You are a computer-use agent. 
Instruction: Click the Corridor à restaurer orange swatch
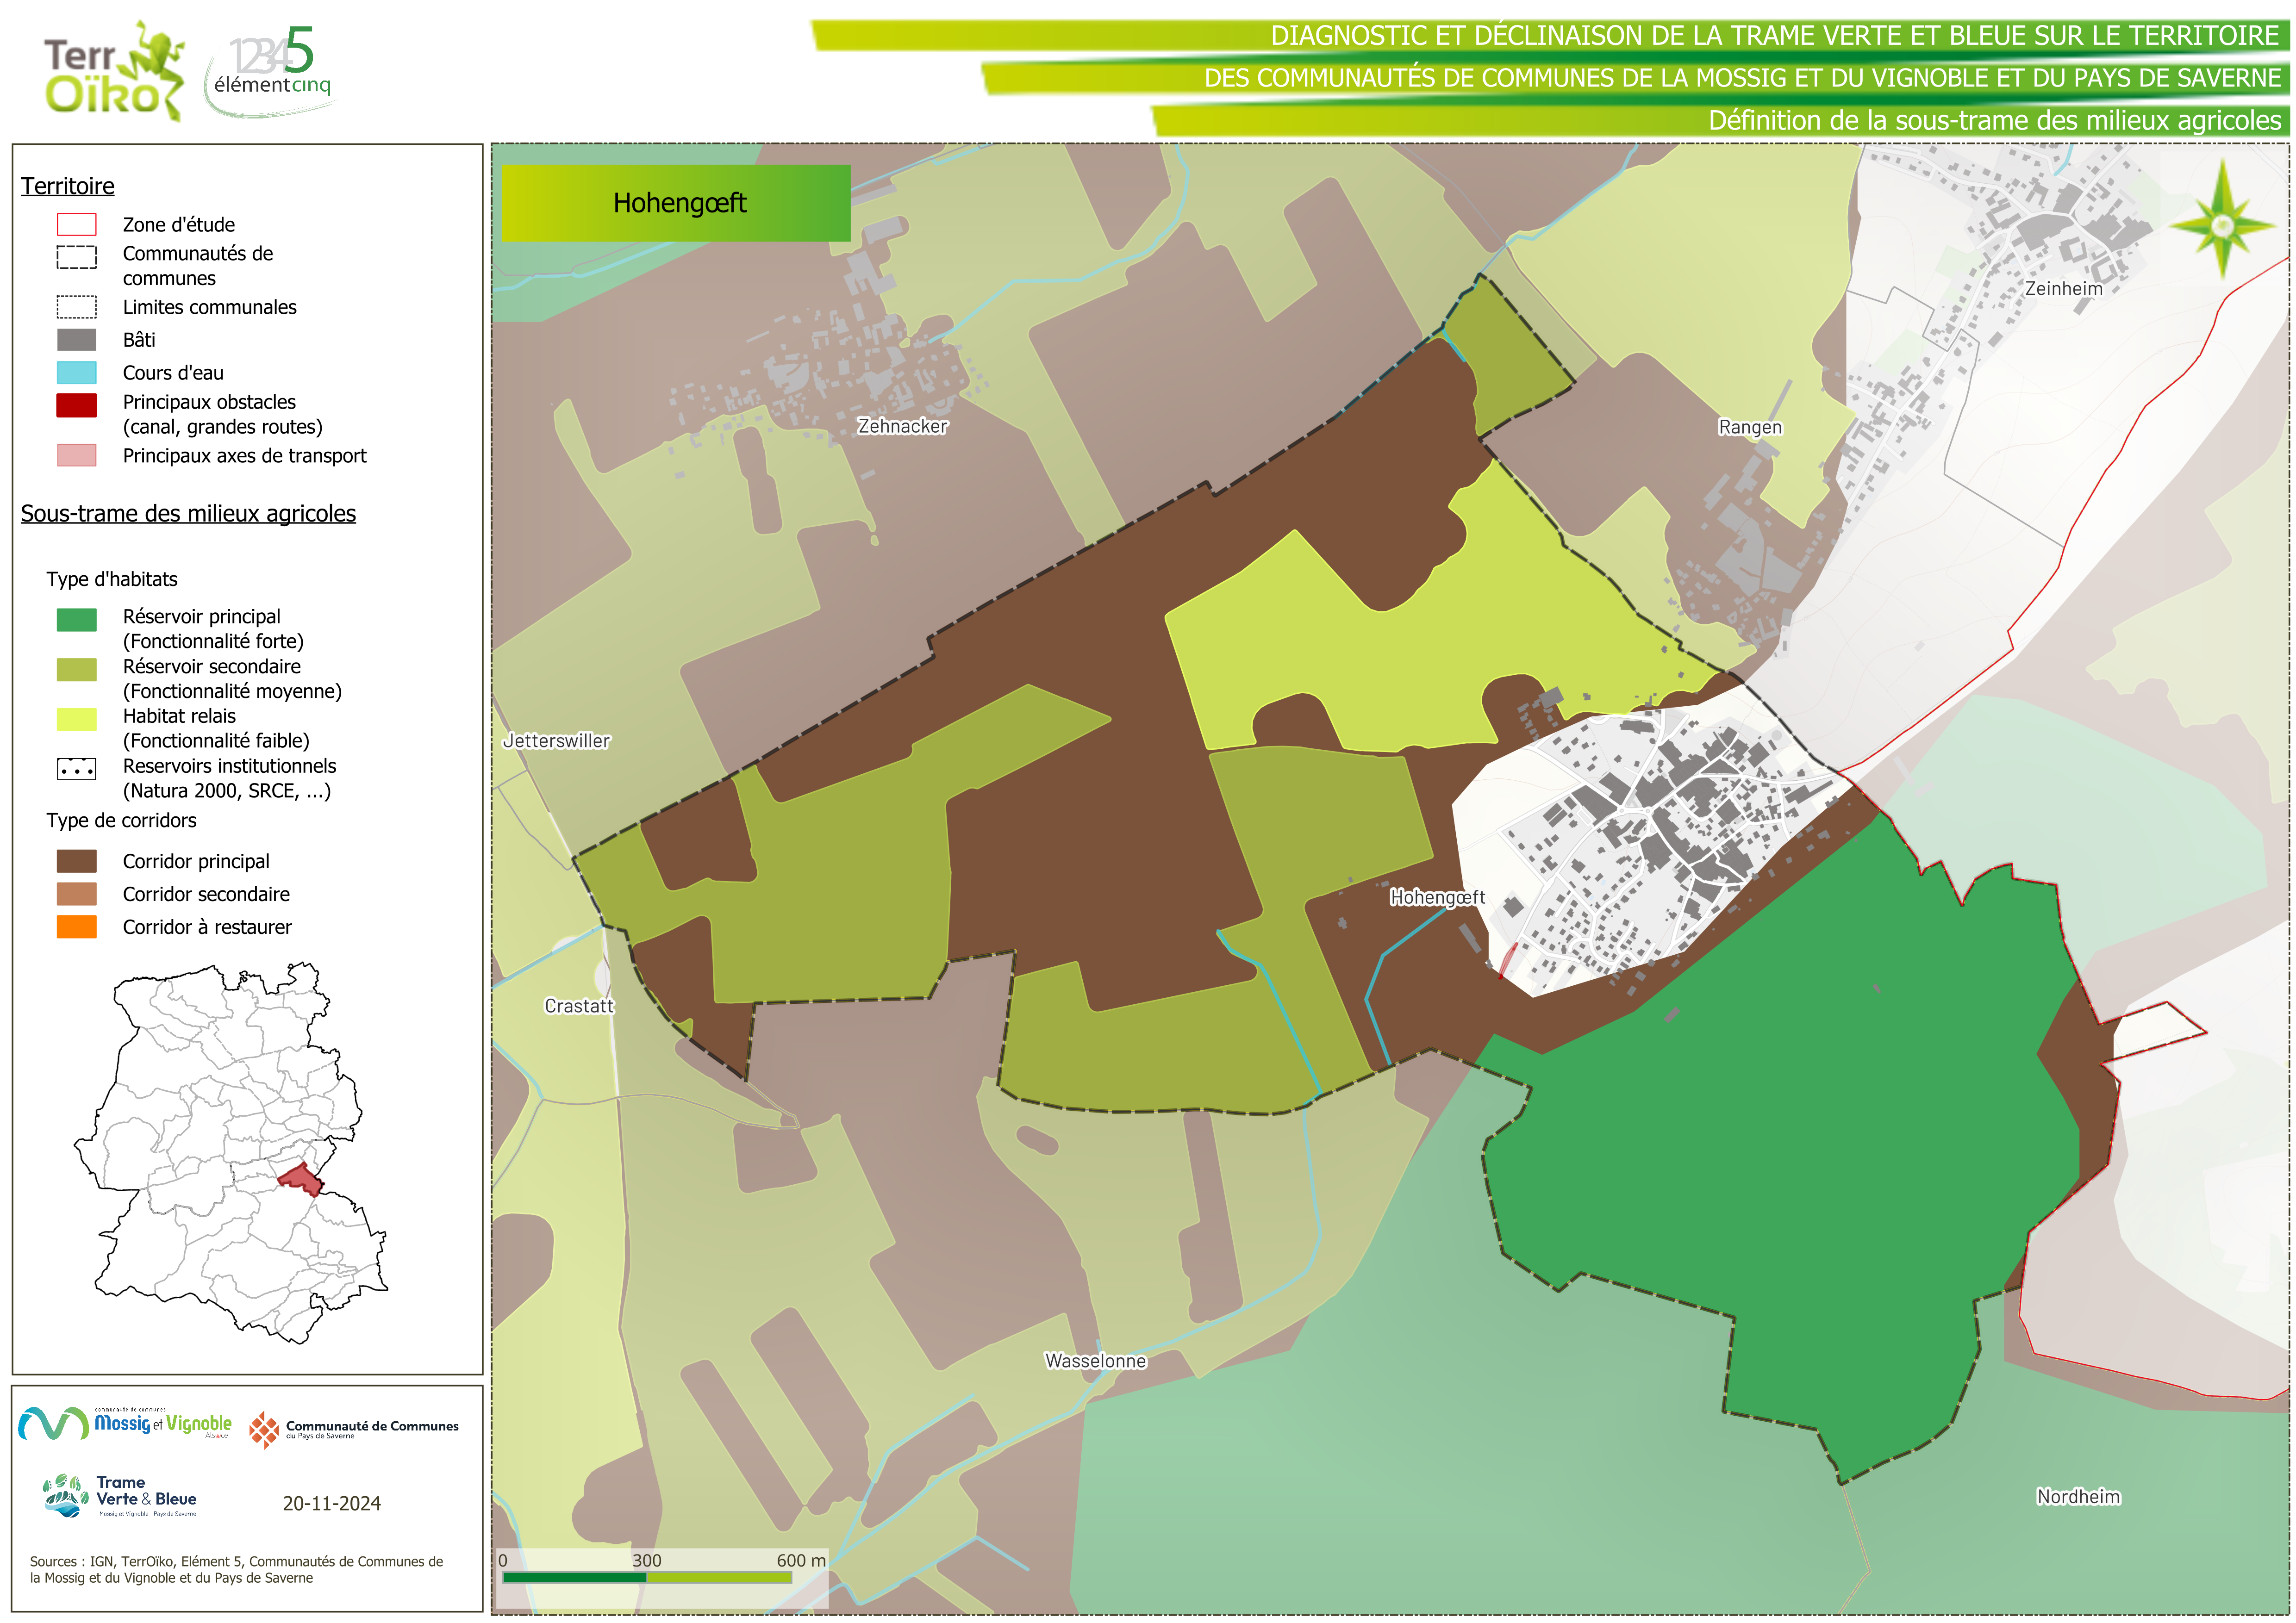(x=77, y=927)
